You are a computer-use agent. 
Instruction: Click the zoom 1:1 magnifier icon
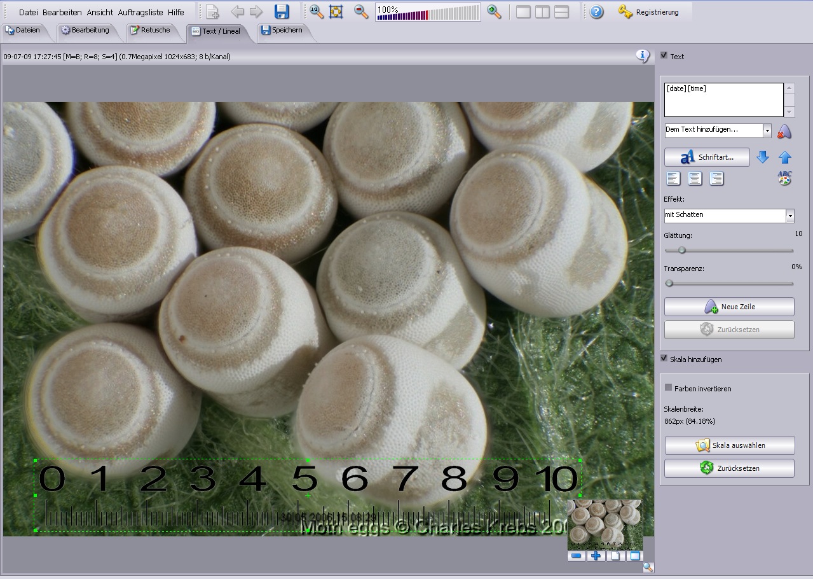coord(316,11)
